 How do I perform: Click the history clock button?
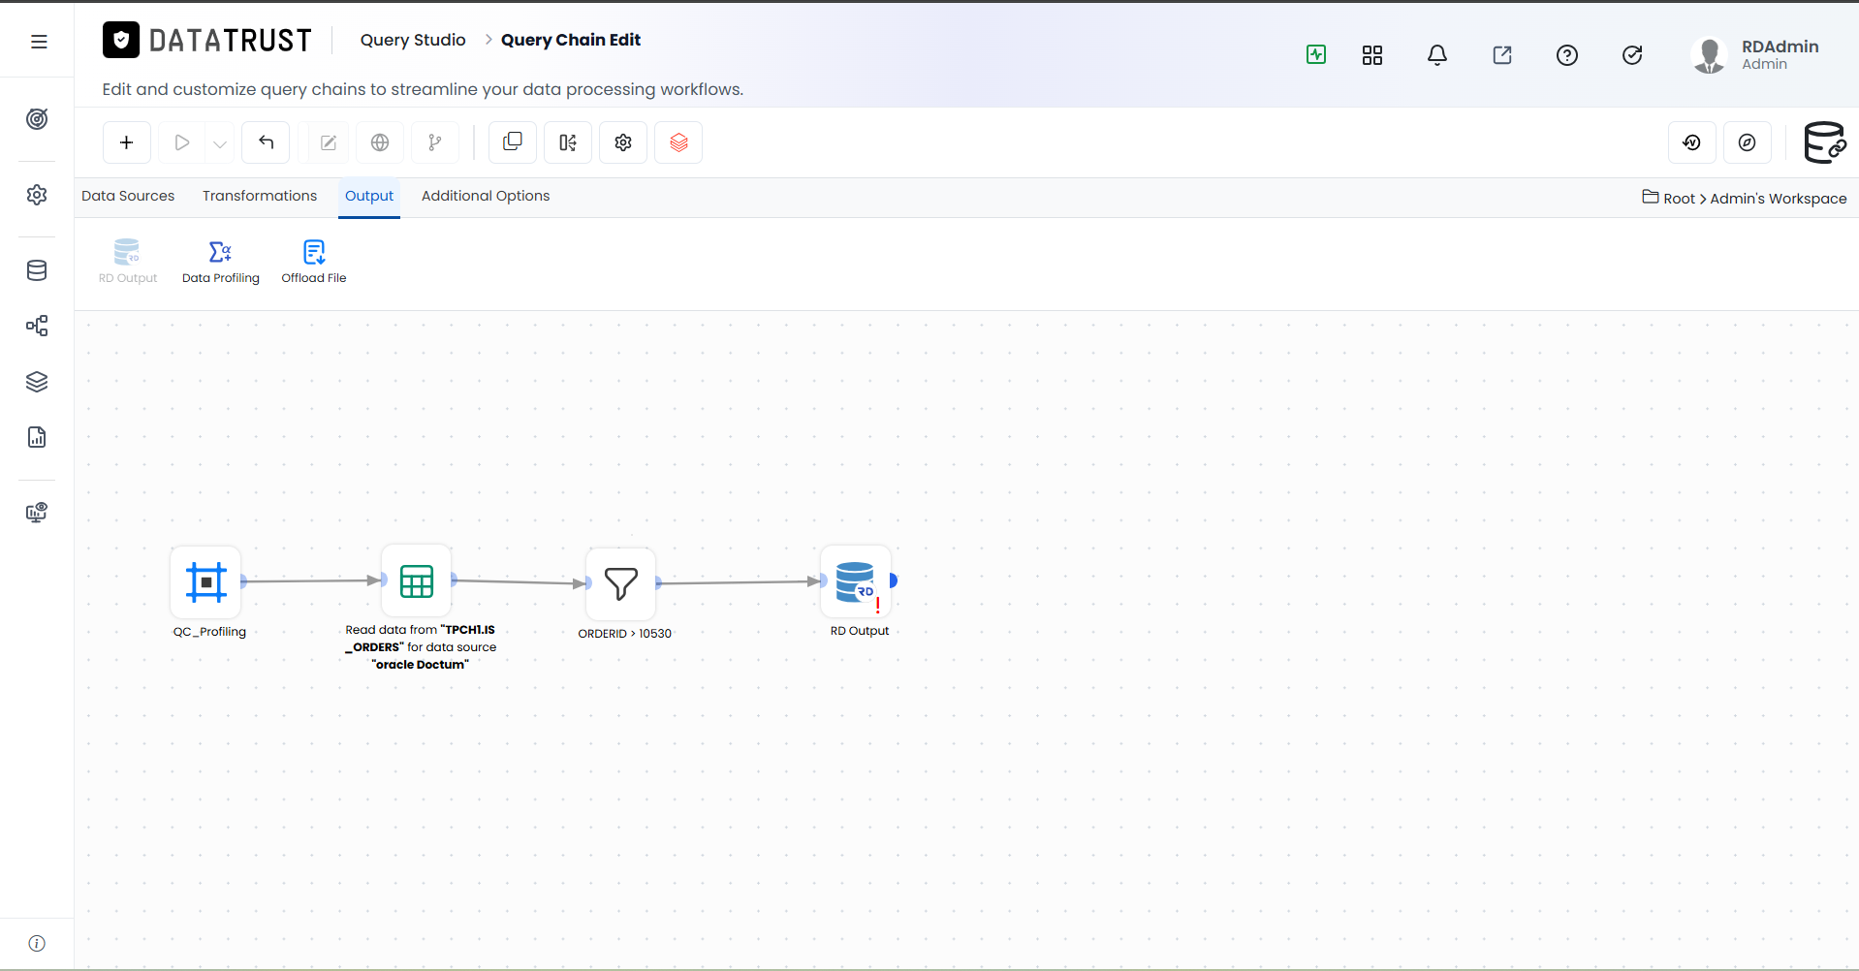1692,142
